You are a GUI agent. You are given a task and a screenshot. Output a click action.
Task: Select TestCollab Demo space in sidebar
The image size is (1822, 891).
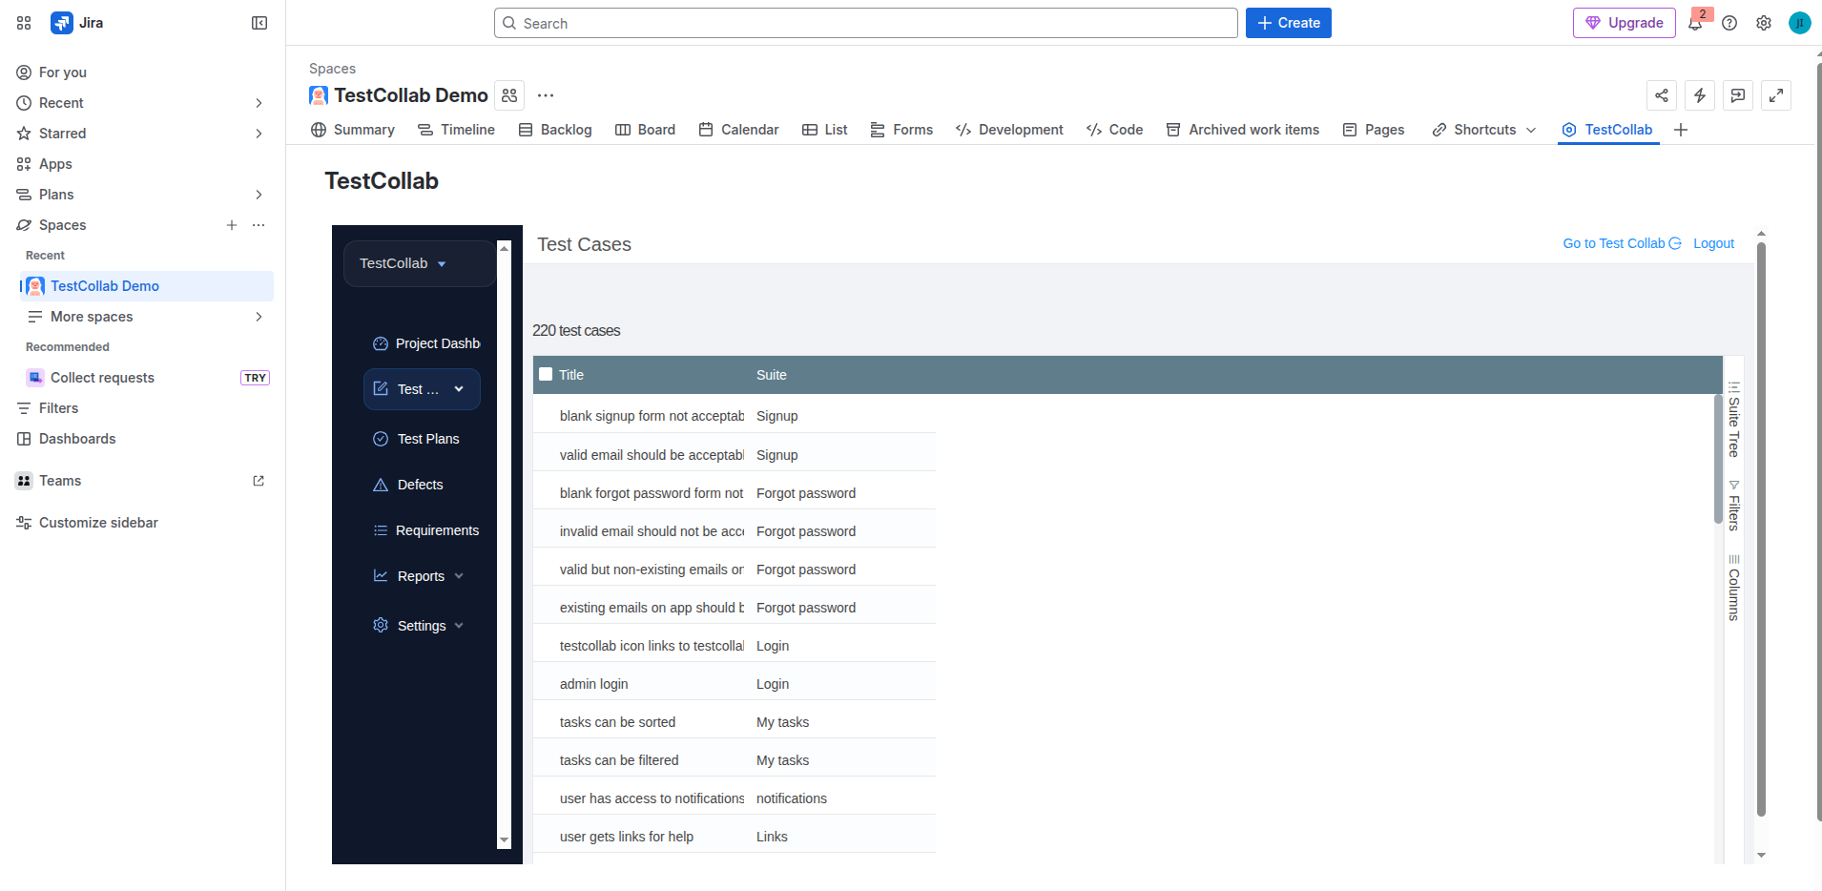click(x=147, y=286)
